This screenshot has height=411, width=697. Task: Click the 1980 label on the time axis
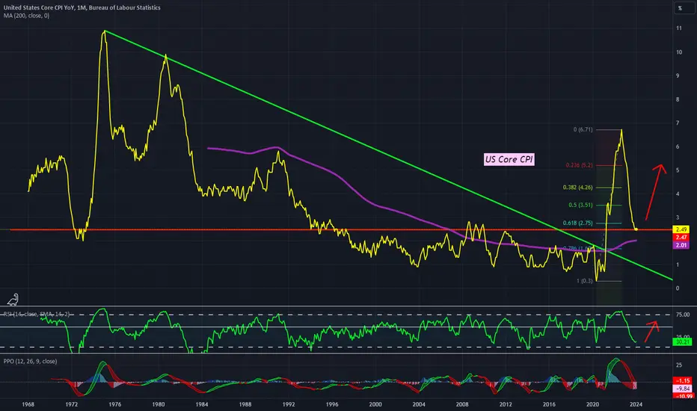pyautogui.click(x=159, y=404)
